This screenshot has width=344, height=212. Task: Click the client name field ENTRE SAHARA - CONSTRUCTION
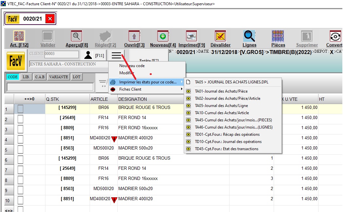tap(69, 64)
